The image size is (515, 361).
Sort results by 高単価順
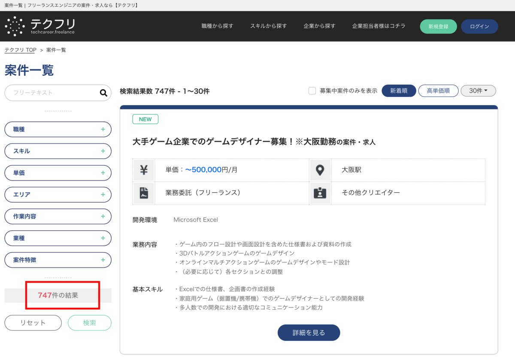[x=438, y=91]
